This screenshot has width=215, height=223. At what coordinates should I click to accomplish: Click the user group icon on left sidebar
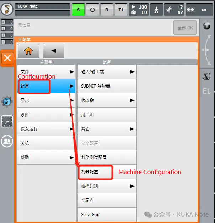[x=7, y=142]
